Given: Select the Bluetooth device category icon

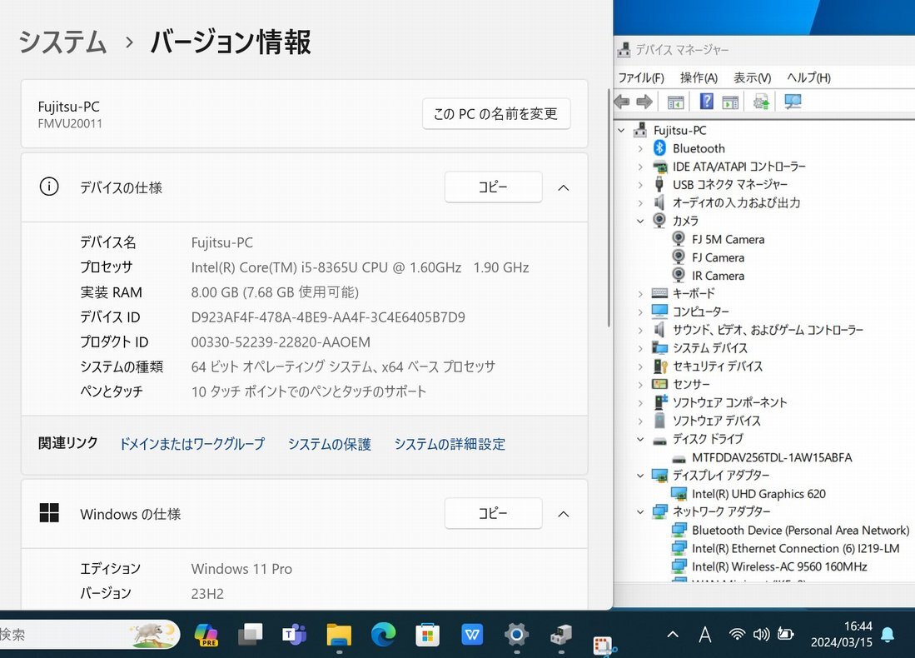Looking at the screenshot, I should (x=659, y=148).
